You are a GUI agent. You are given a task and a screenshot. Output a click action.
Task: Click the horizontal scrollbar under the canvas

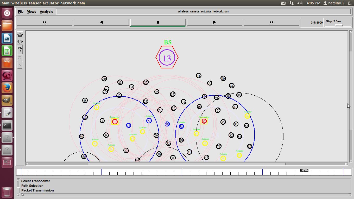186,164
